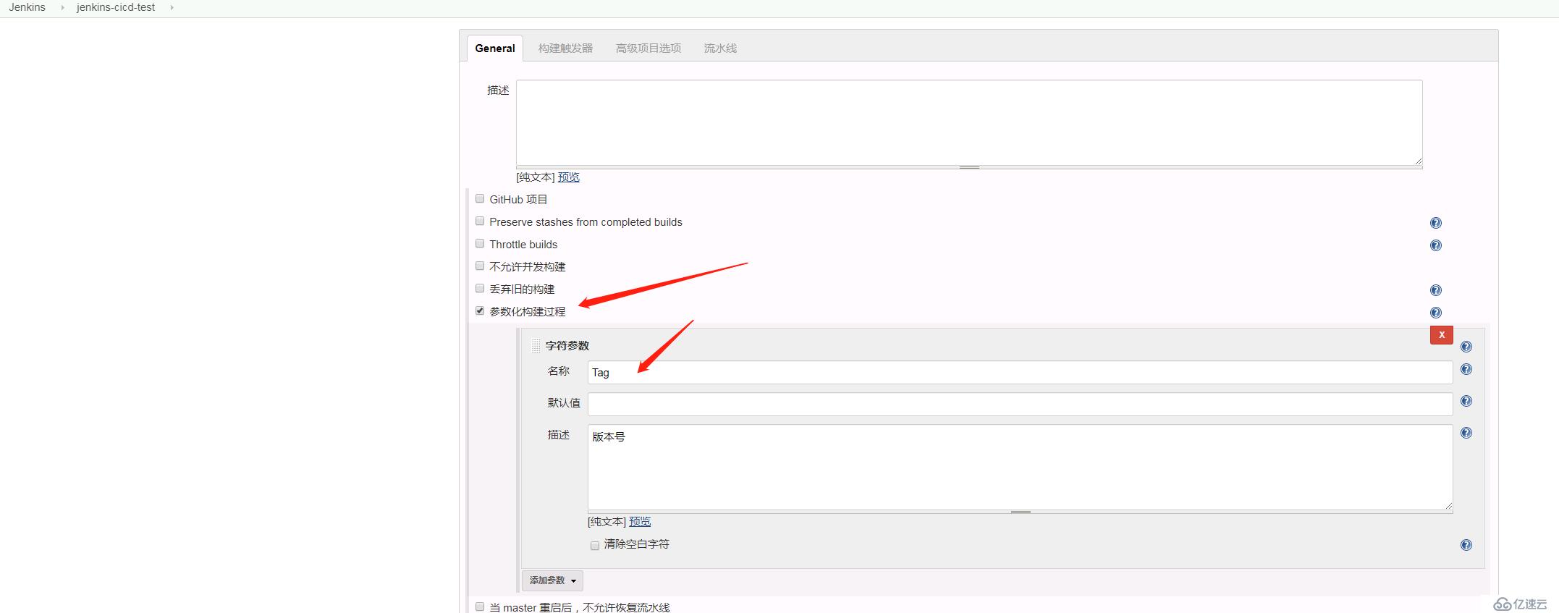
Task: Open help for 清除空白字符 option
Action: click(x=1466, y=545)
